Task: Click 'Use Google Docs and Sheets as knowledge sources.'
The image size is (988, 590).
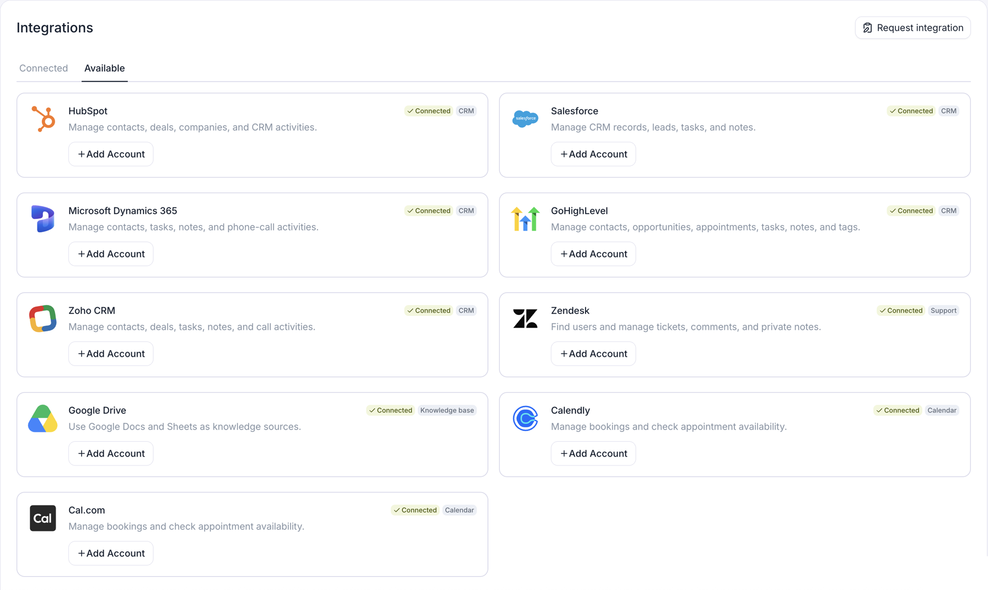Action: tap(185, 426)
